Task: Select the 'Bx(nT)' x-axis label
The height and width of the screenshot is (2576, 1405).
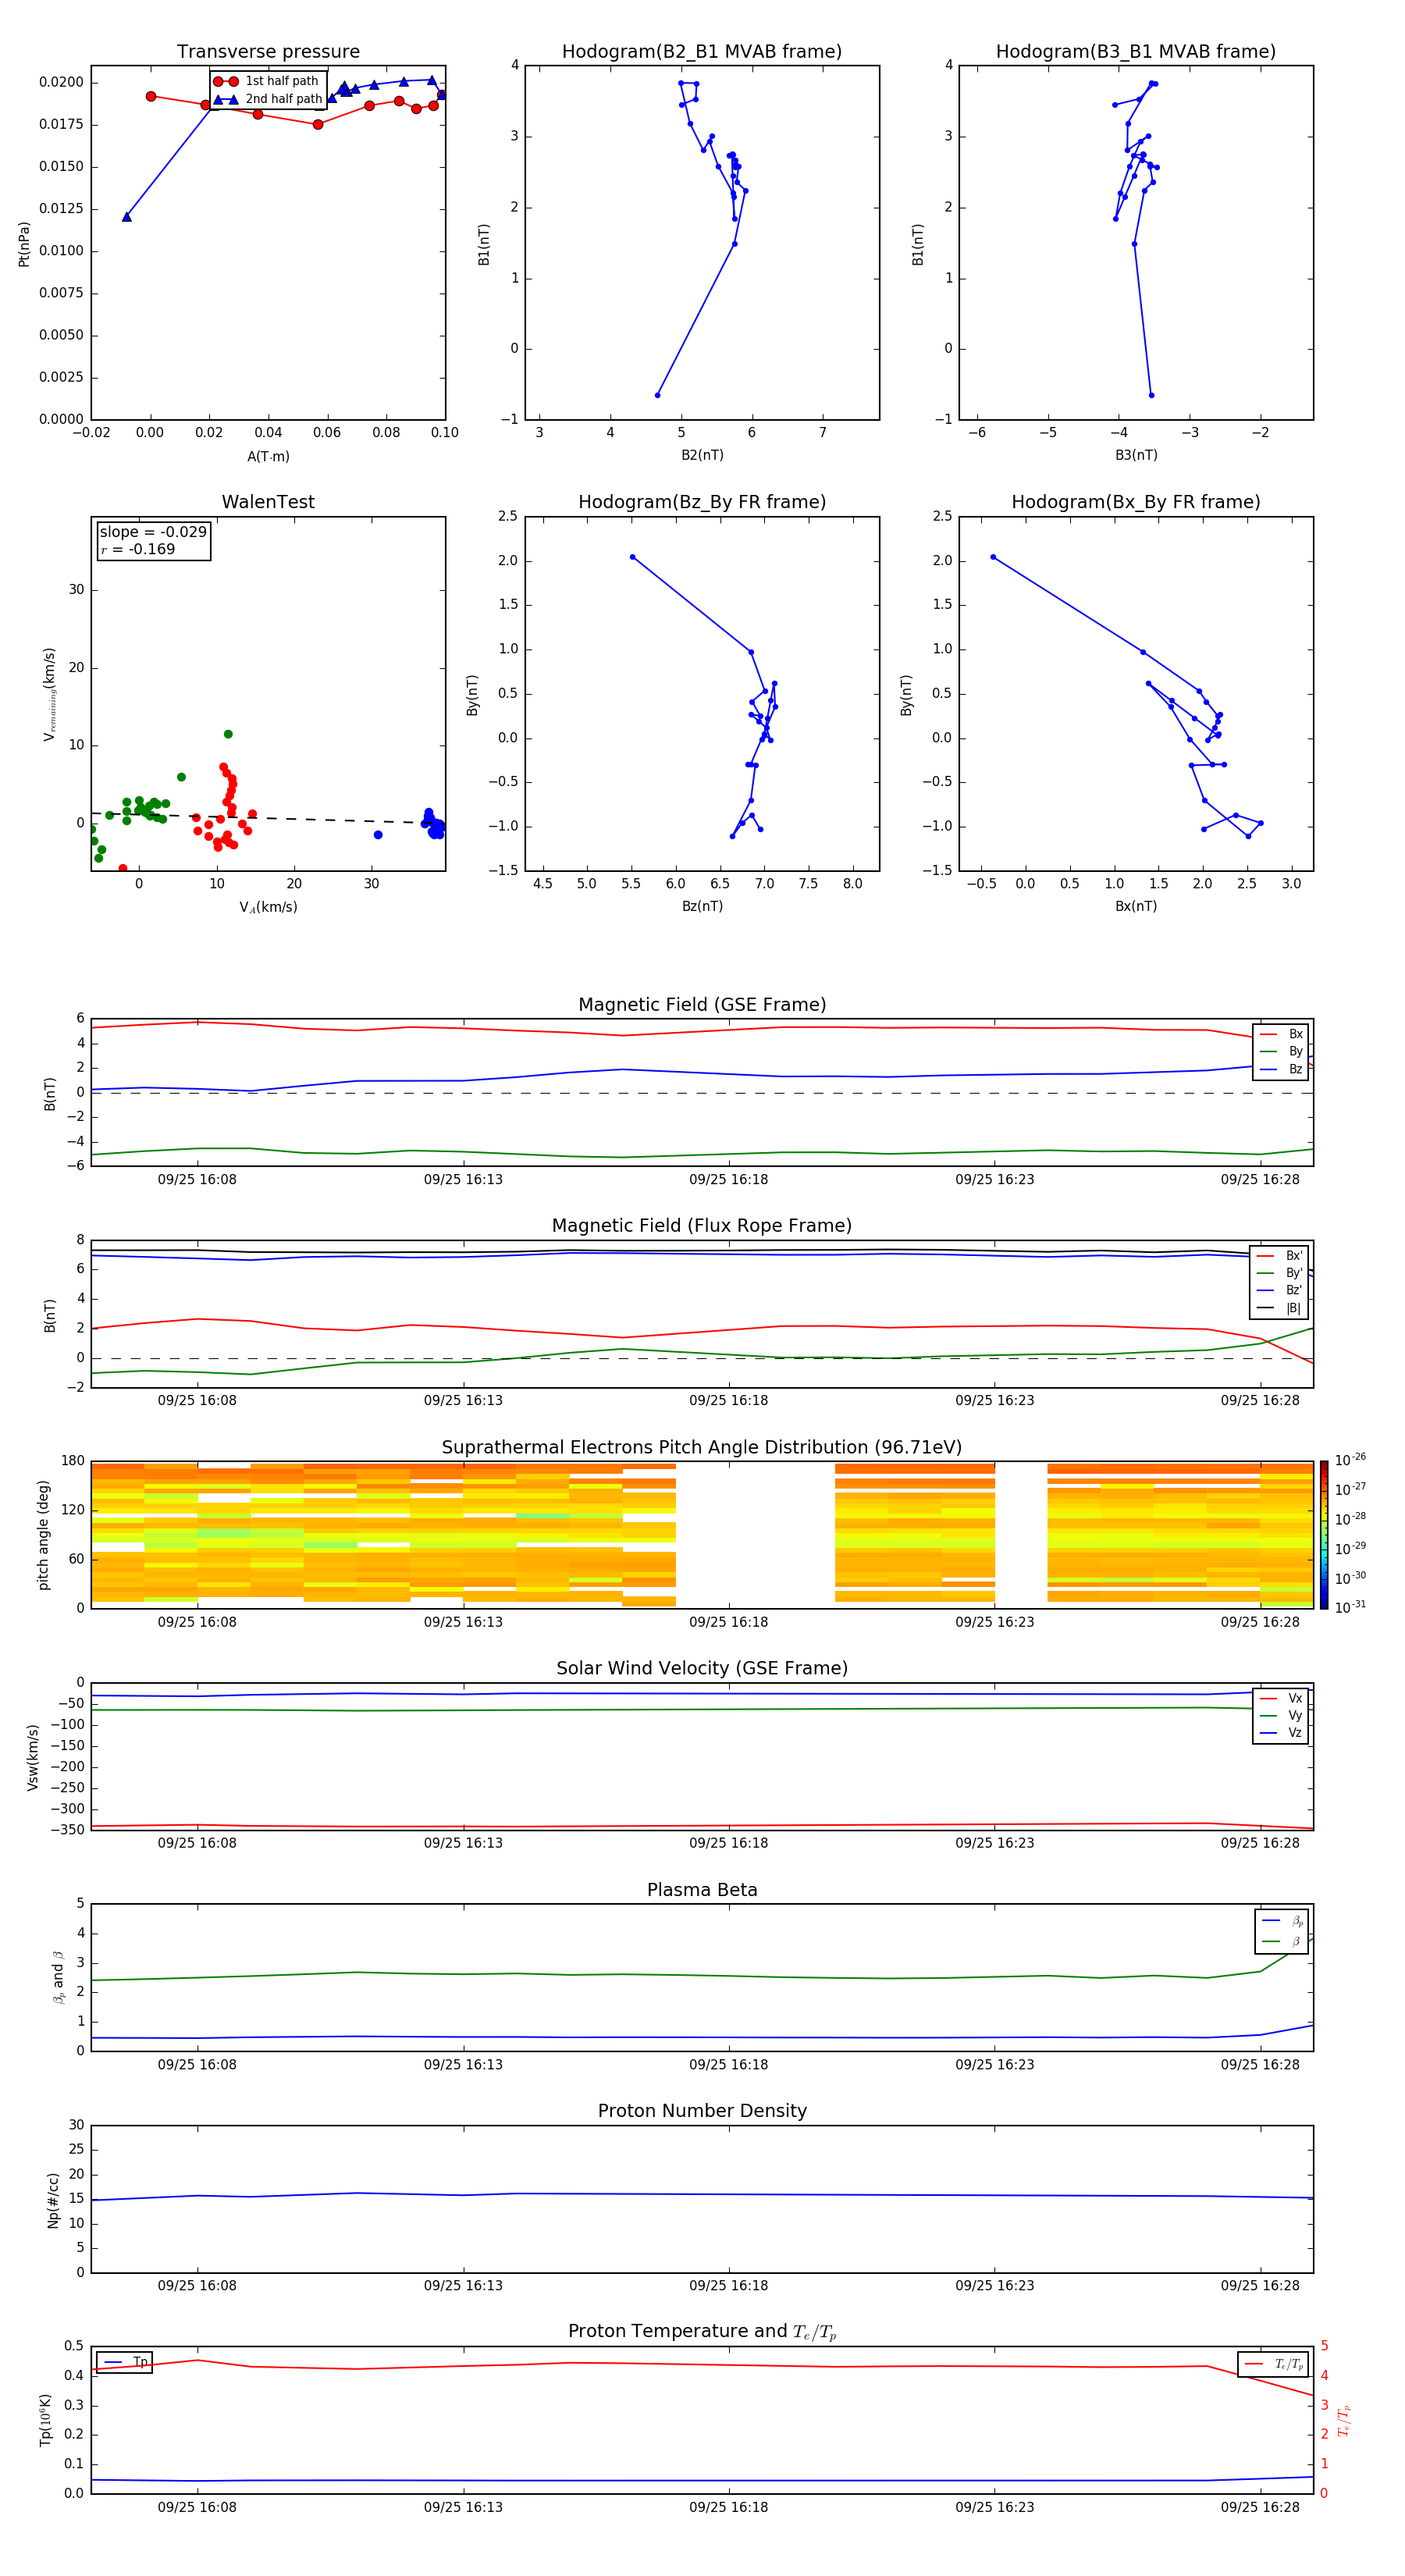Action: (1136, 906)
